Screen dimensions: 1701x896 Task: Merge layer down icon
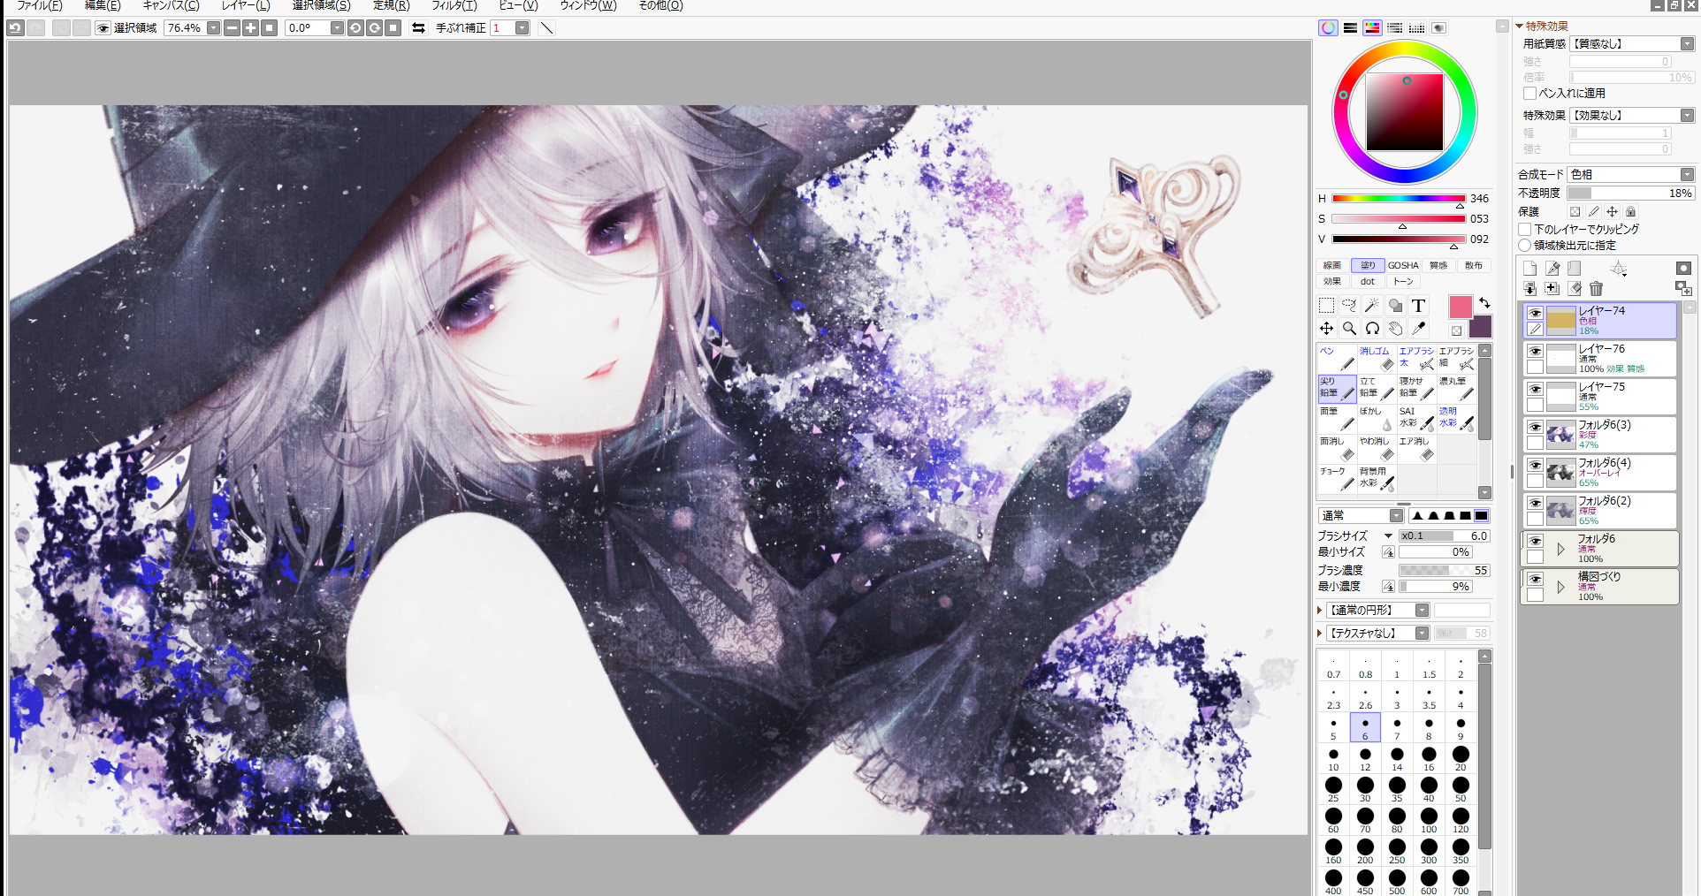click(x=1529, y=289)
